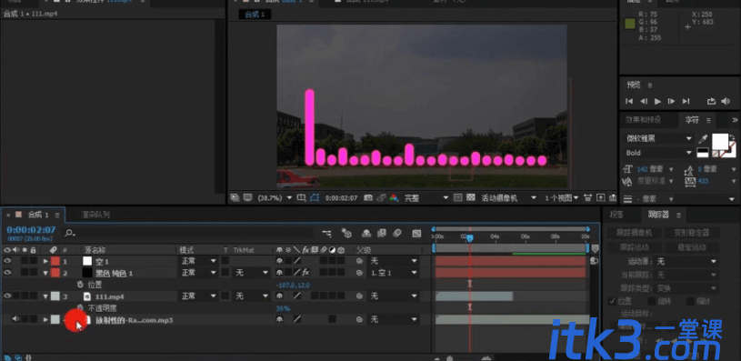This screenshot has height=361, width=741.
Task: Toggle the stopwatch for 位置 property
Action: (x=80, y=285)
